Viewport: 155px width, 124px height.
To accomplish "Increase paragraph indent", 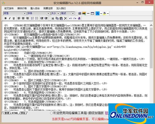I will pos(46,18).
